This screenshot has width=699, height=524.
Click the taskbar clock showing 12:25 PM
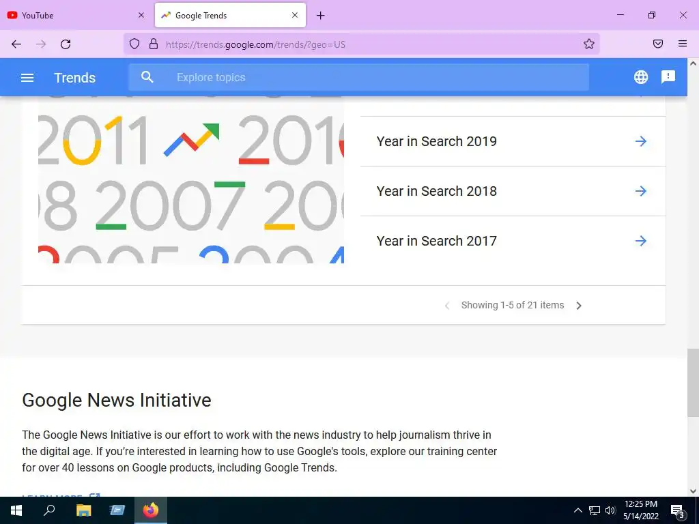click(x=640, y=510)
